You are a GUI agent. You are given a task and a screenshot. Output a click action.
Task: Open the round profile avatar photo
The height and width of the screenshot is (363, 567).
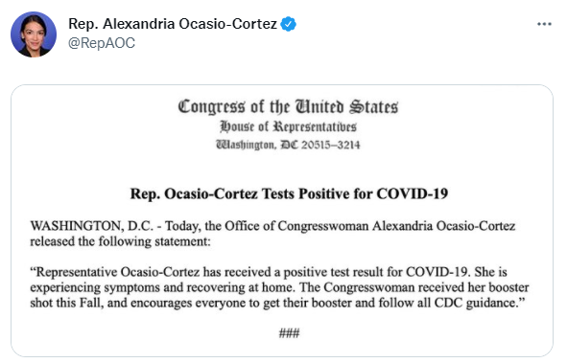(34, 34)
